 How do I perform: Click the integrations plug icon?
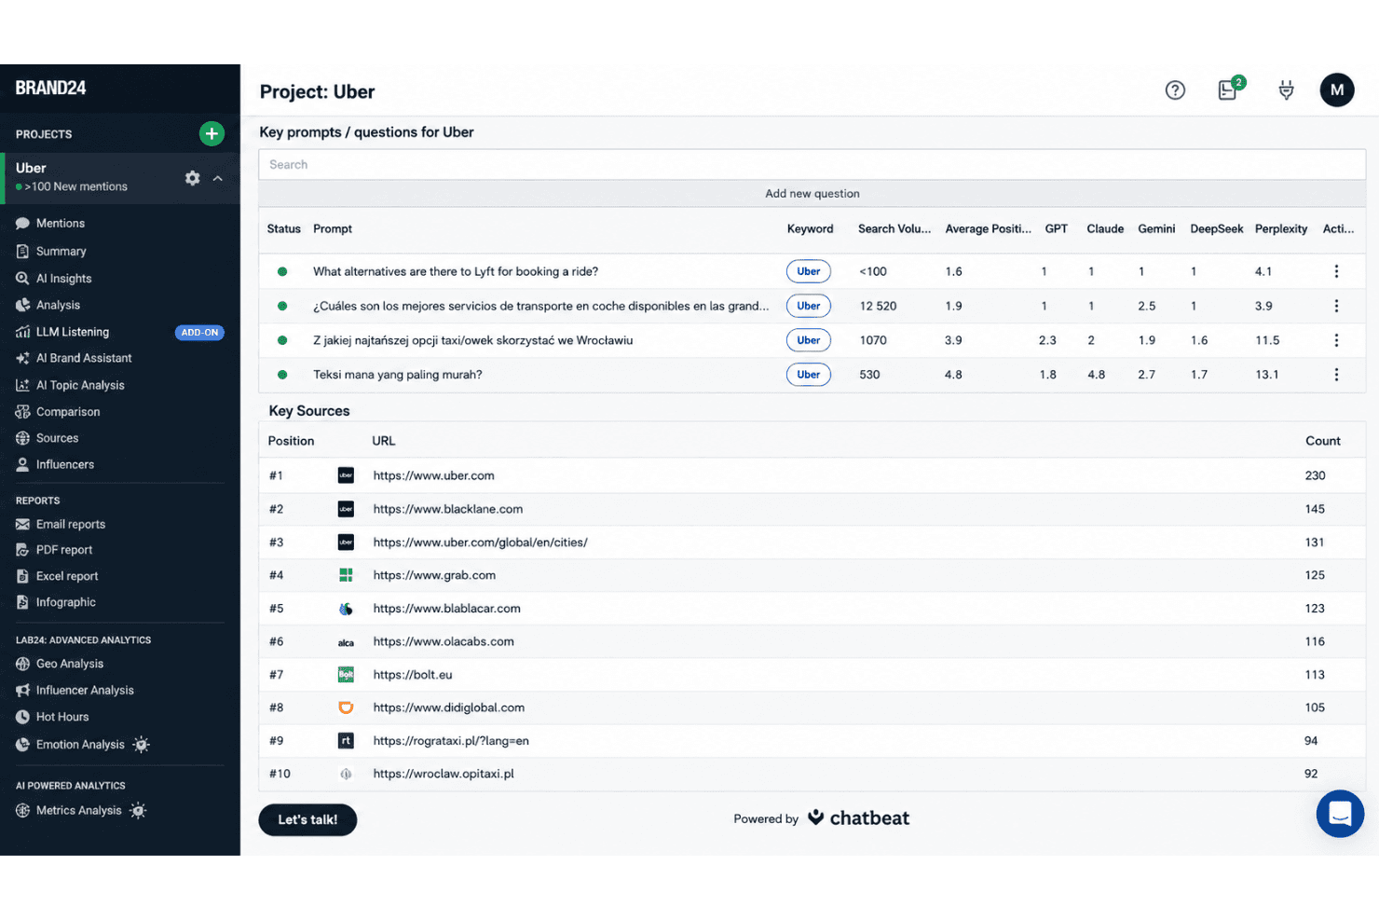(1286, 89)
